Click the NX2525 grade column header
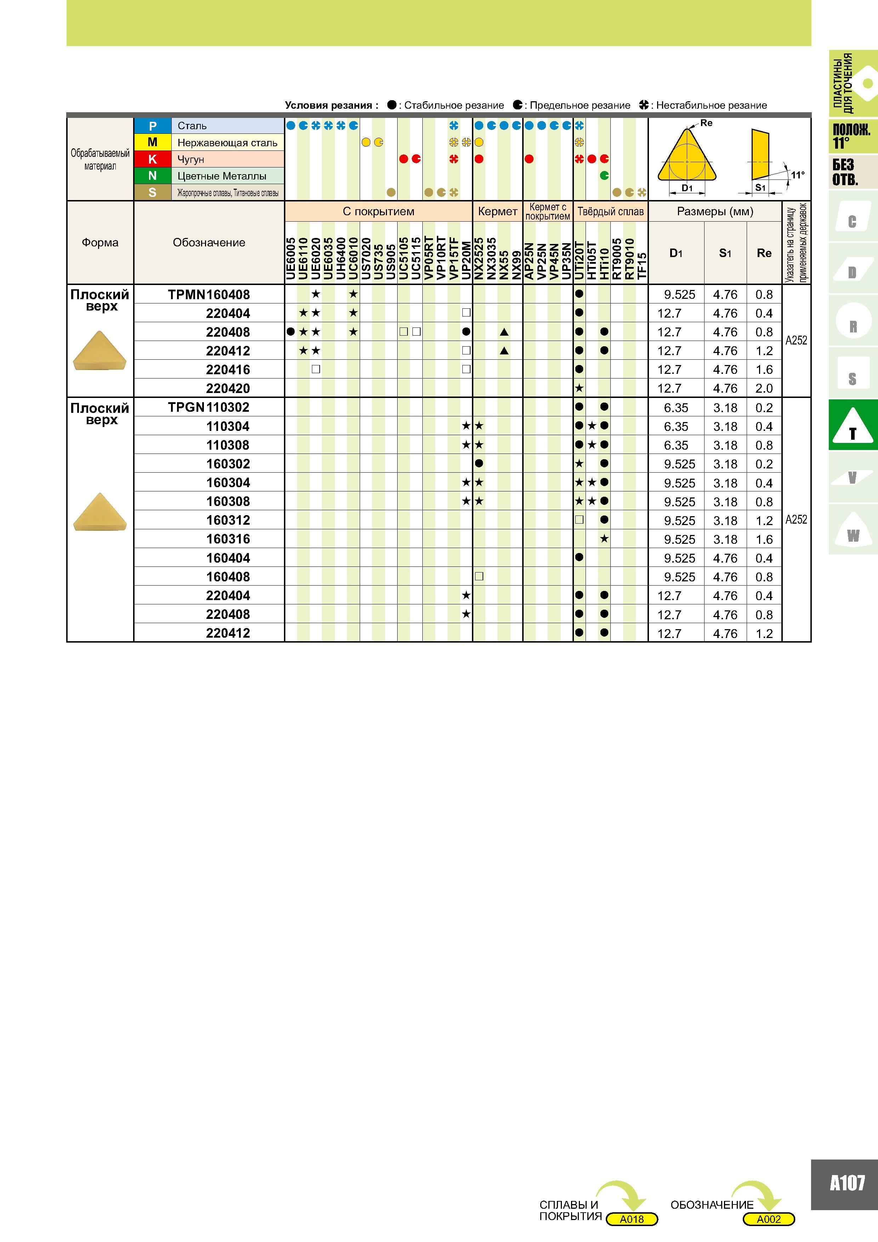This screenshot has width=878, height=1242. pos(479,258)
